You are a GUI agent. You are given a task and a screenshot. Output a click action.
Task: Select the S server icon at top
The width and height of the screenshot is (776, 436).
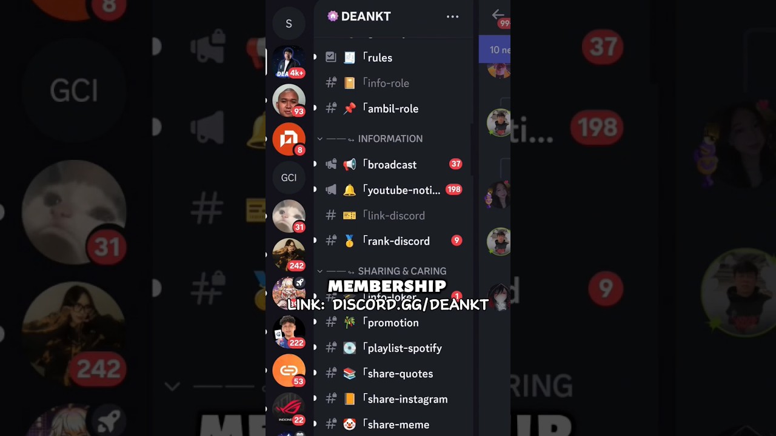pos(289,24)
